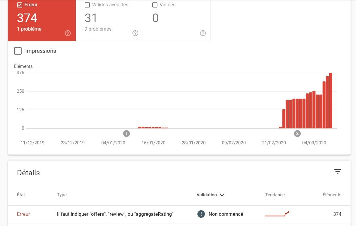The image size is (356, 226).
Task: Sort by the Validation column header
Action: (x=207, y=195)
